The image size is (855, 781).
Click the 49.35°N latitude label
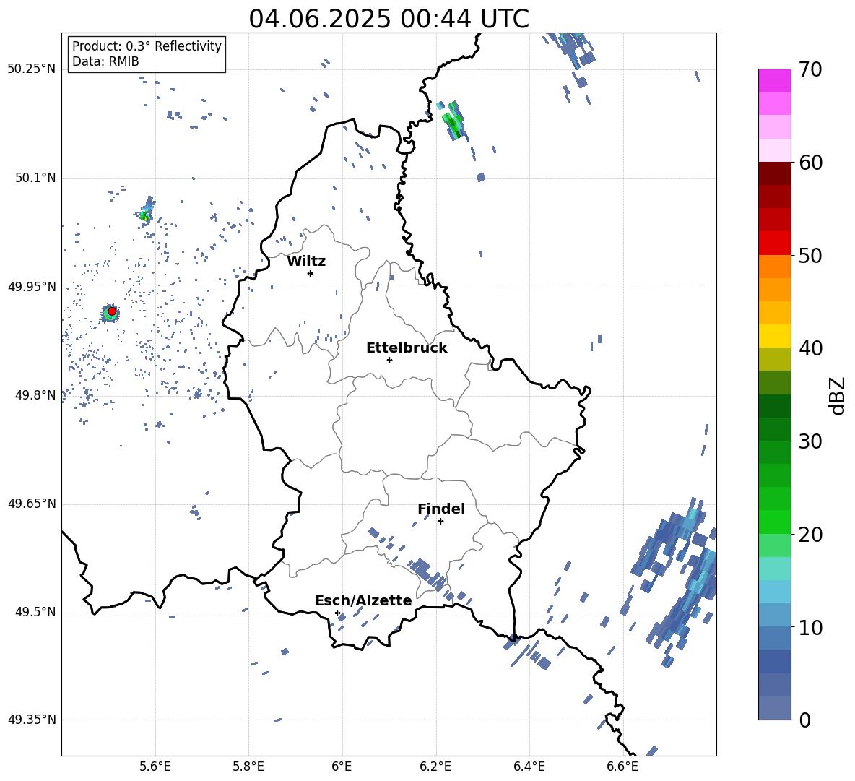[31, 720]
